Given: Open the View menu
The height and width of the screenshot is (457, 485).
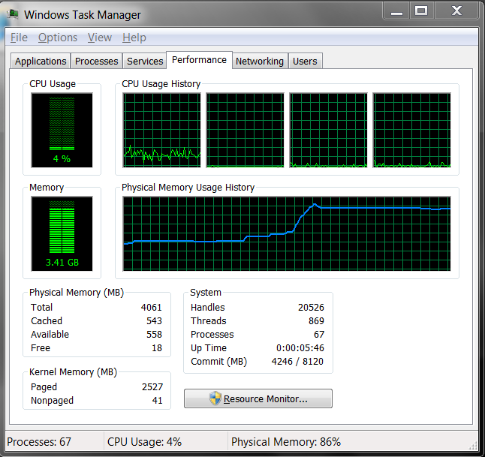Looking at the screenshot, I should coord(100,38).
